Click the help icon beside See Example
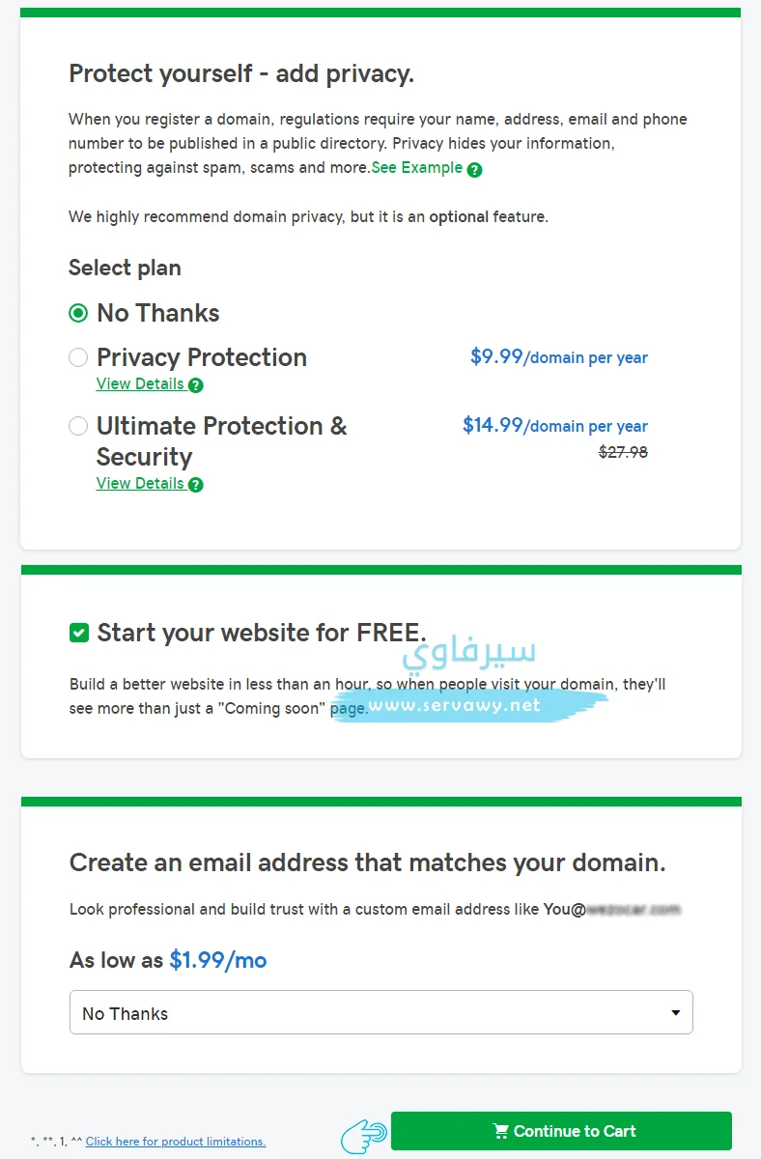Image resolution: width=761 pixels, height=1159 pixels. pyautogui.click(x=474, y=169)
